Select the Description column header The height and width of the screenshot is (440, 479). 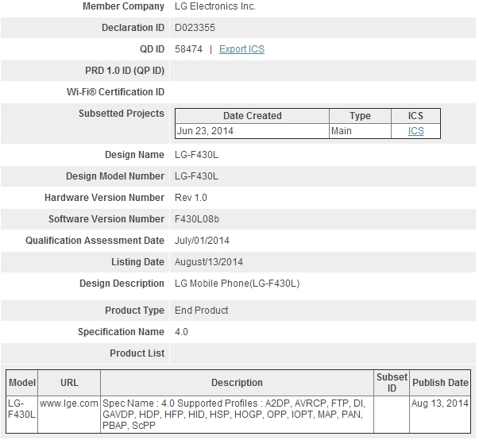point(237,383)
